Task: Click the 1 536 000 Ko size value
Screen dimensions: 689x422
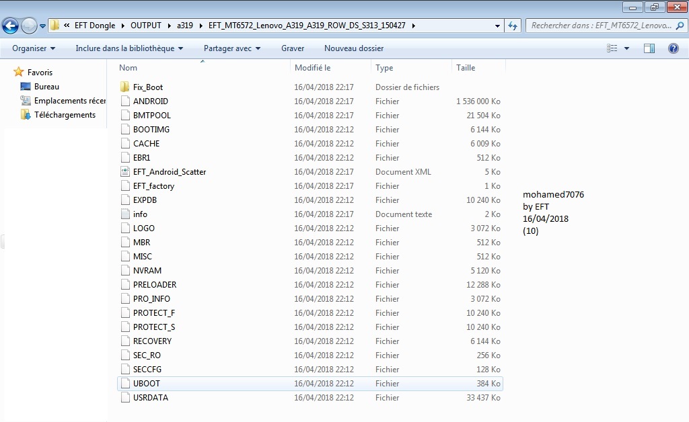Action: tap(478, 101)
